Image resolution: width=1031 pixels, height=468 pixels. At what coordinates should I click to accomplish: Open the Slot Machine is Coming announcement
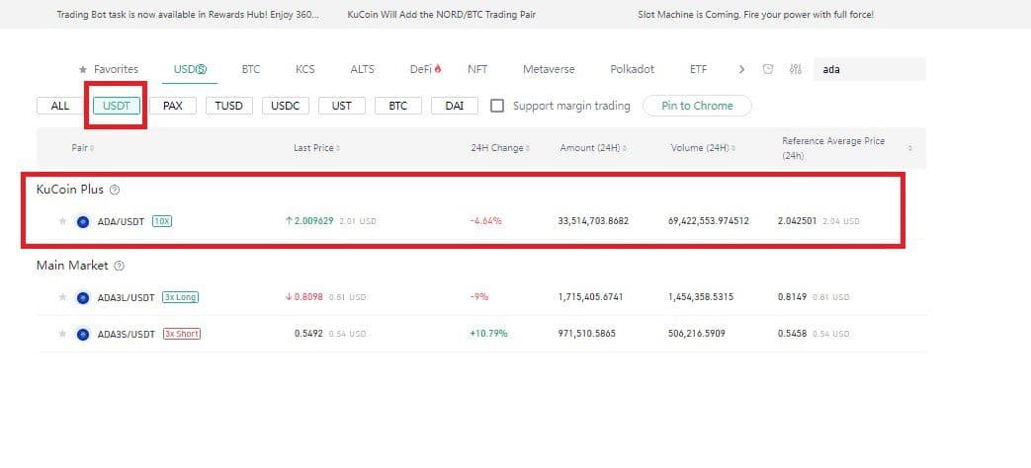[755, 15]
